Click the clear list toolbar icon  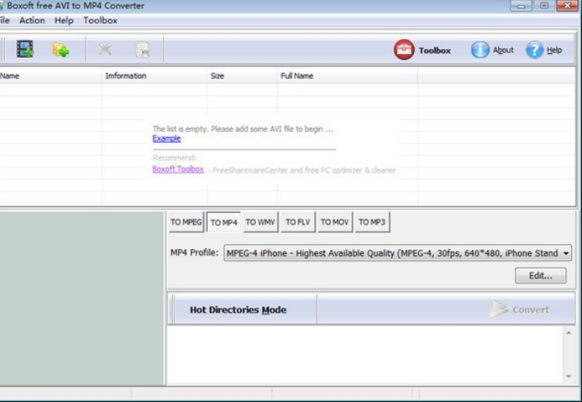[143, 50]
